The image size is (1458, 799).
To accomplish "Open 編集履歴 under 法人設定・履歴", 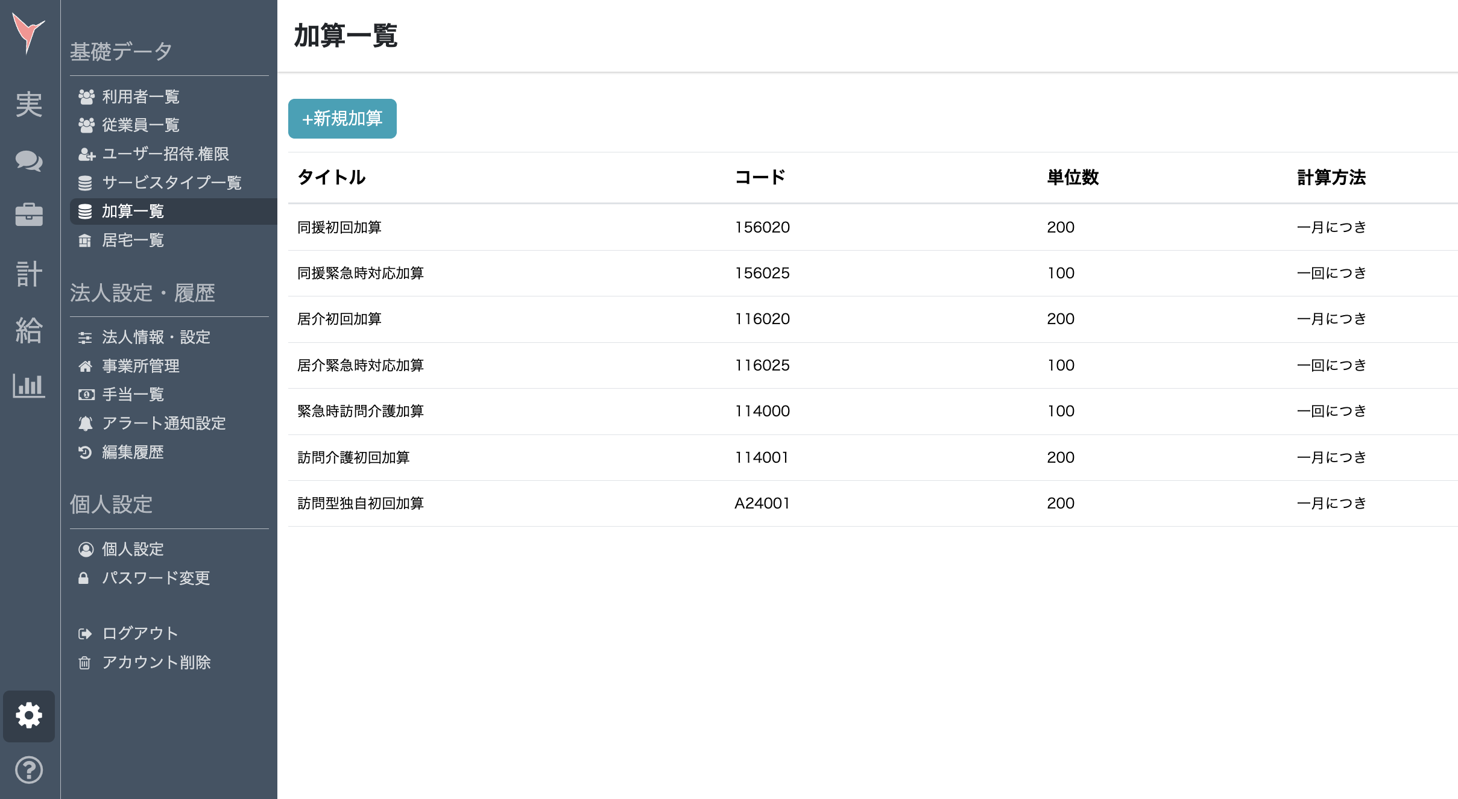I will [133, 453].
